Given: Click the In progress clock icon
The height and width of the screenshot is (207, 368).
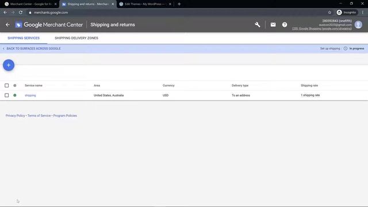Looking at the screenshot, I should pos(346,48).
